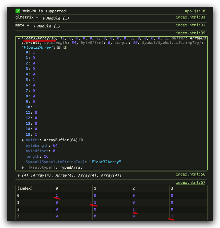Follow the index.html:32 source link

coord(190,25)
